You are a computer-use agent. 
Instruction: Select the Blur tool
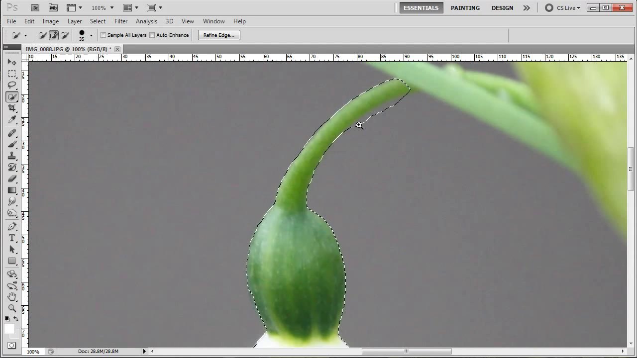point(12,202)
